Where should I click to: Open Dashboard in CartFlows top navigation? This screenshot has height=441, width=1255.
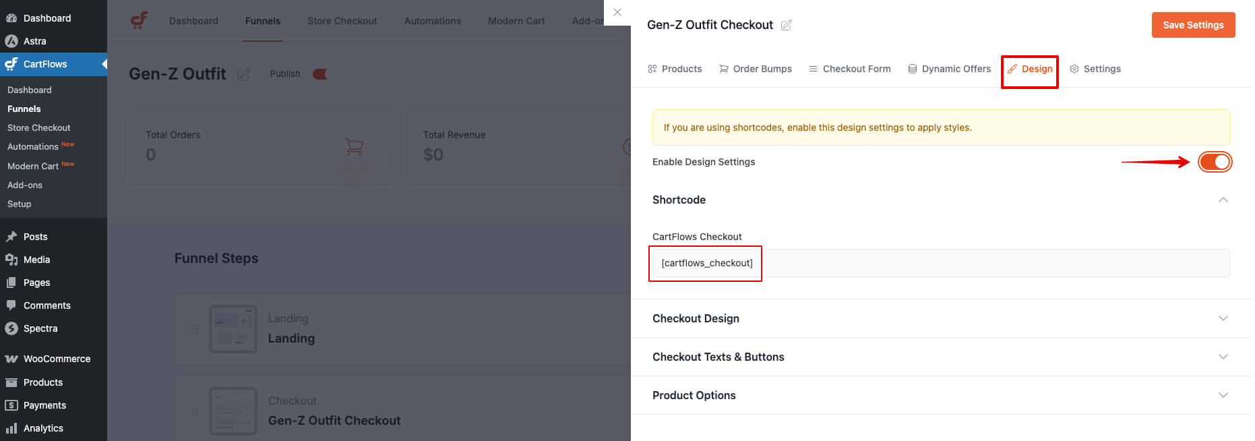pyautogui.click(x=193, y=21)
